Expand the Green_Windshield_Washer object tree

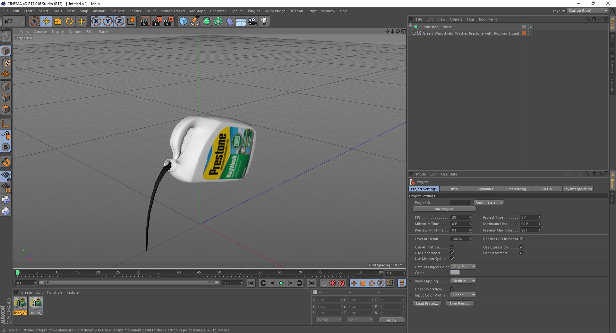414,33
